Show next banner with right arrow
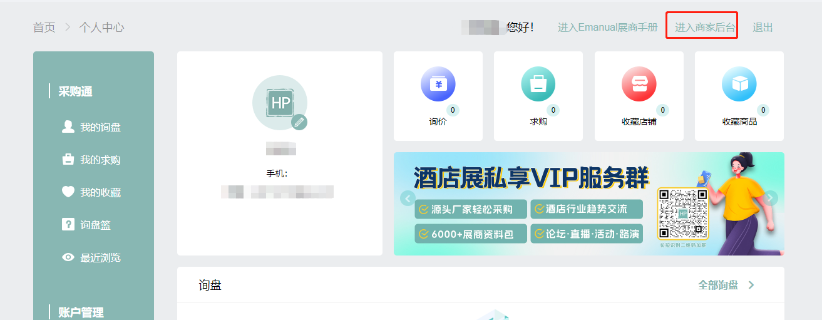The width and height of the screenshot is (822, 320). 771,199
